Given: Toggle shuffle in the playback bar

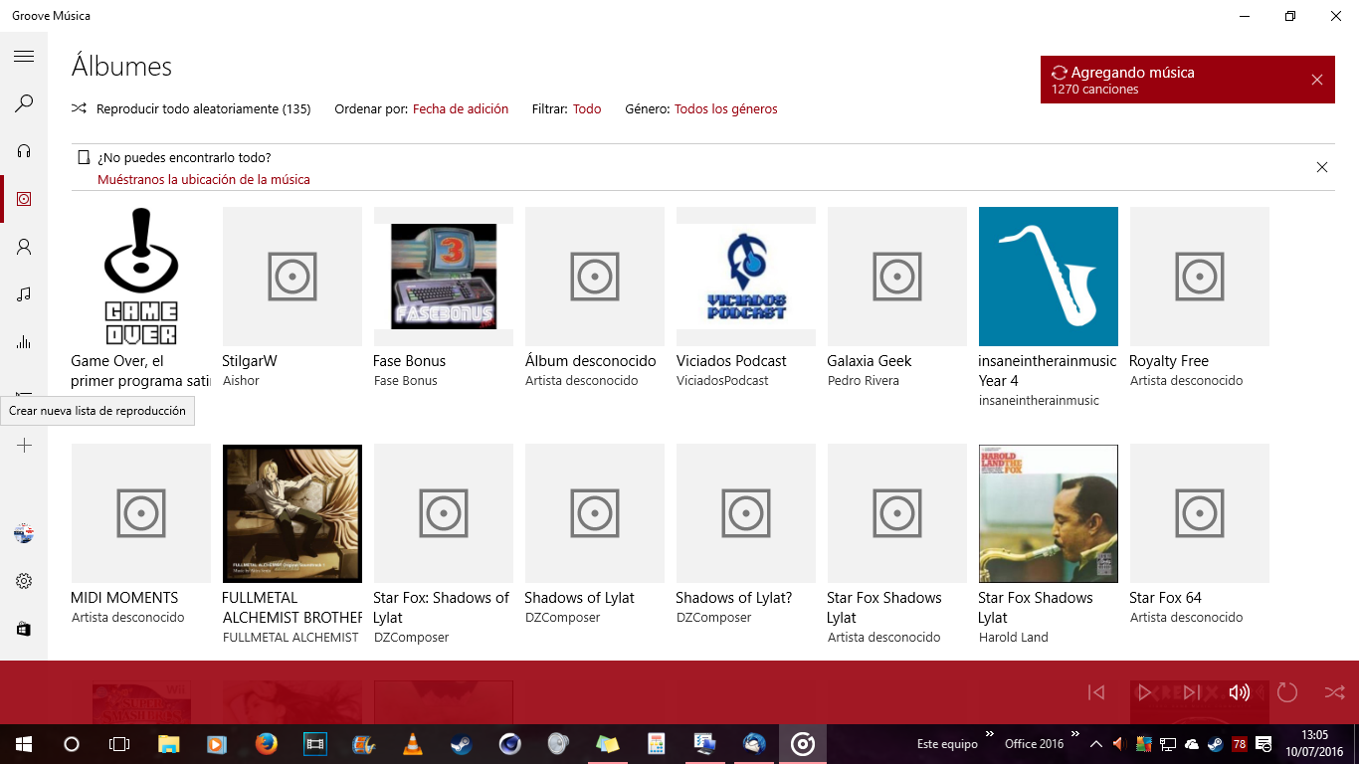Looking at the screenshot, I should coord(1334,692).
